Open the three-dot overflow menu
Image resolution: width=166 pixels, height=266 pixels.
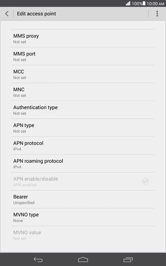[157, 14]
